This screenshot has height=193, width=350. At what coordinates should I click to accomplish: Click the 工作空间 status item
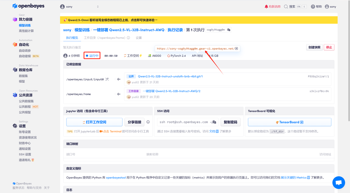[133, 56]
